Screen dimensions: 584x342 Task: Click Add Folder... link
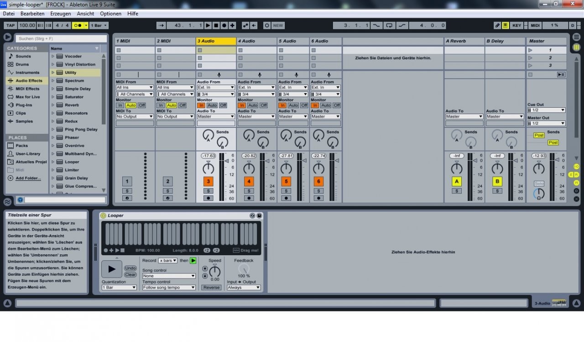pos(28,178)
